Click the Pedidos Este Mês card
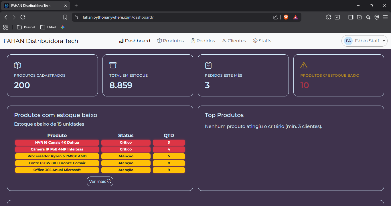The image size is (391, 206). [x=243, y=76]
